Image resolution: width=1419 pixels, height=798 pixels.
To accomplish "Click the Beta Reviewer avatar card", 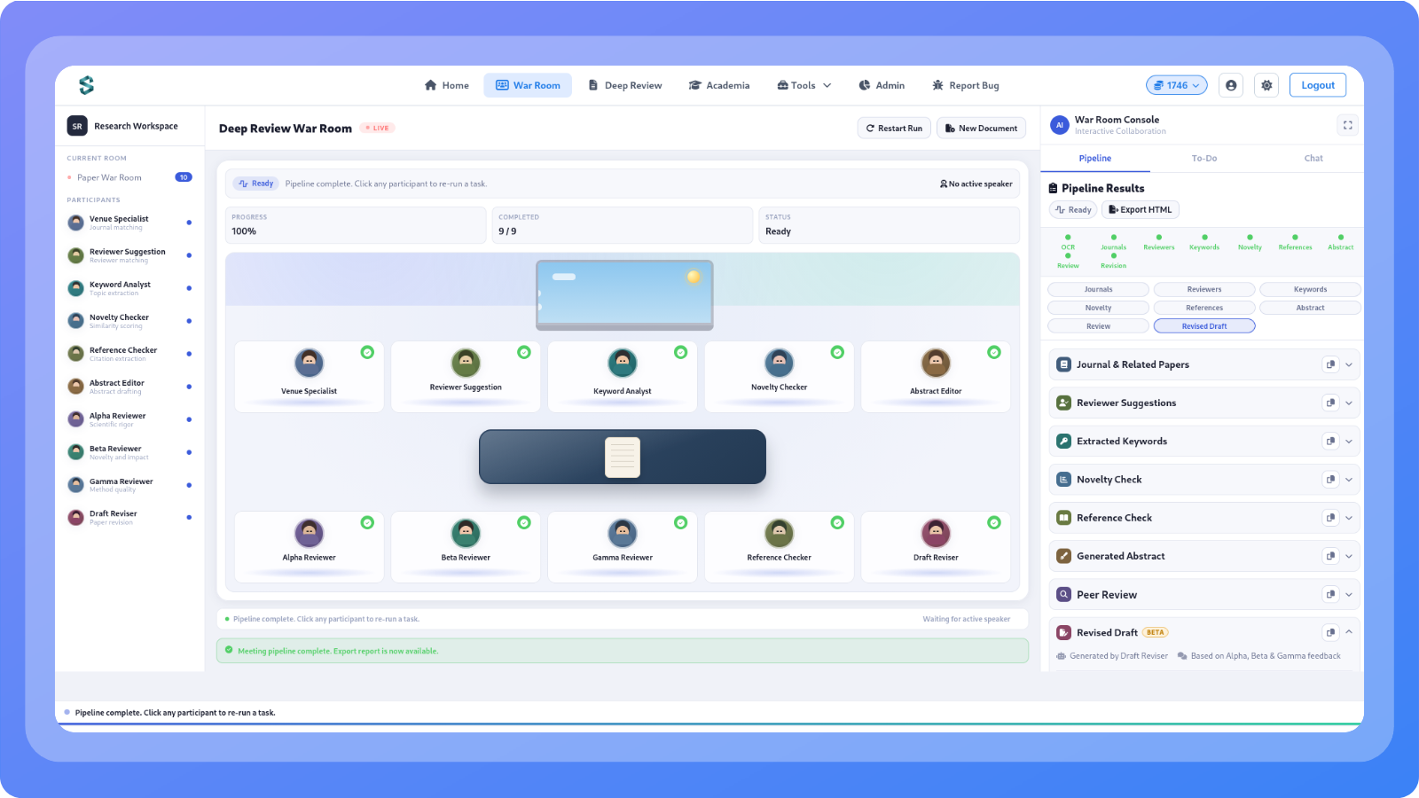I will pos(466,547).
